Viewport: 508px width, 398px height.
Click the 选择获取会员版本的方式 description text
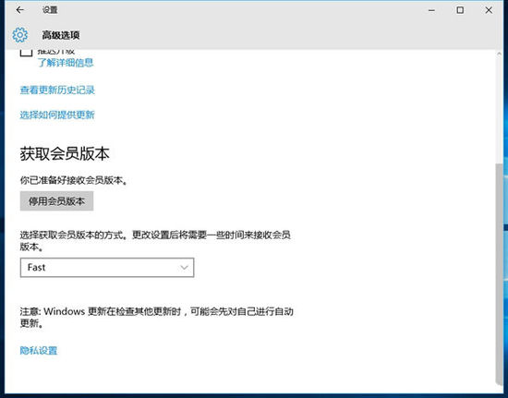click(155, 241)
